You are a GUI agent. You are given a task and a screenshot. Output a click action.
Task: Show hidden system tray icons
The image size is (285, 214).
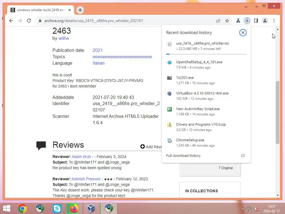tap(243, 209)
